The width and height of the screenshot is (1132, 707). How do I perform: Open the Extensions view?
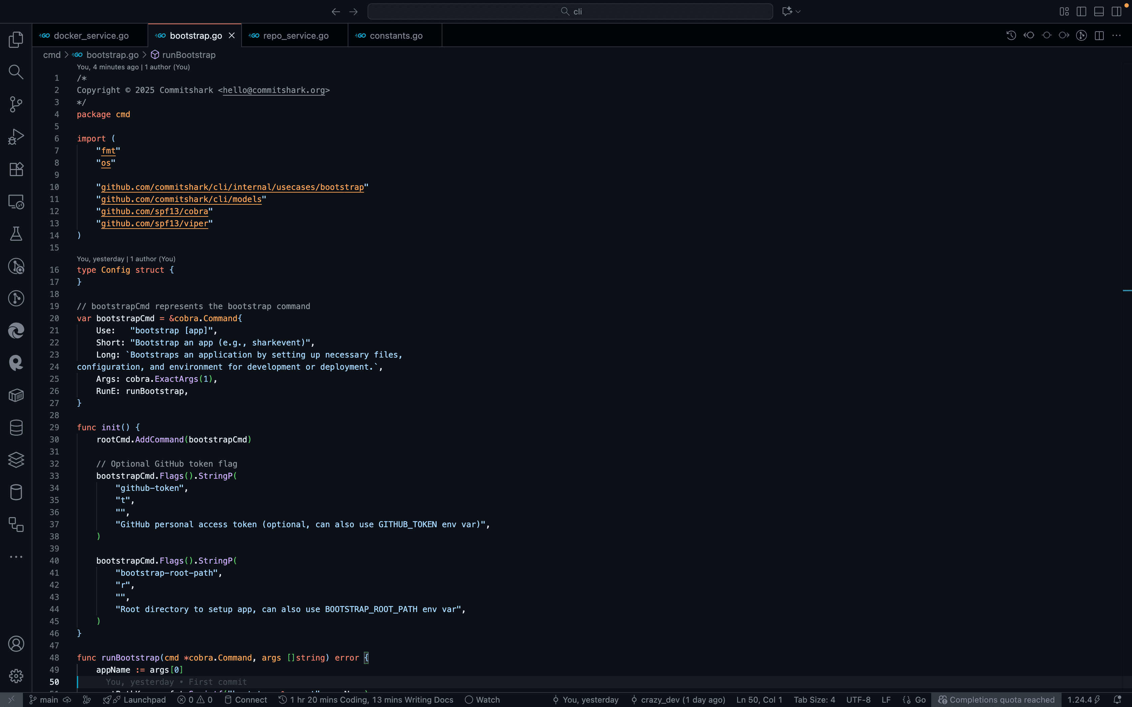[16, 169]
